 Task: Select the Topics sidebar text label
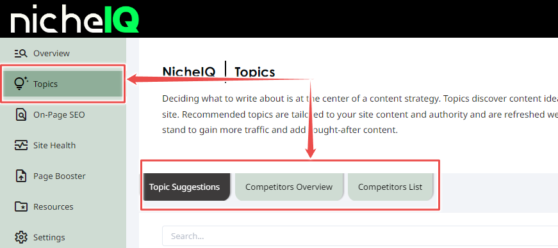pyautogui.click(x=45, y=84)
